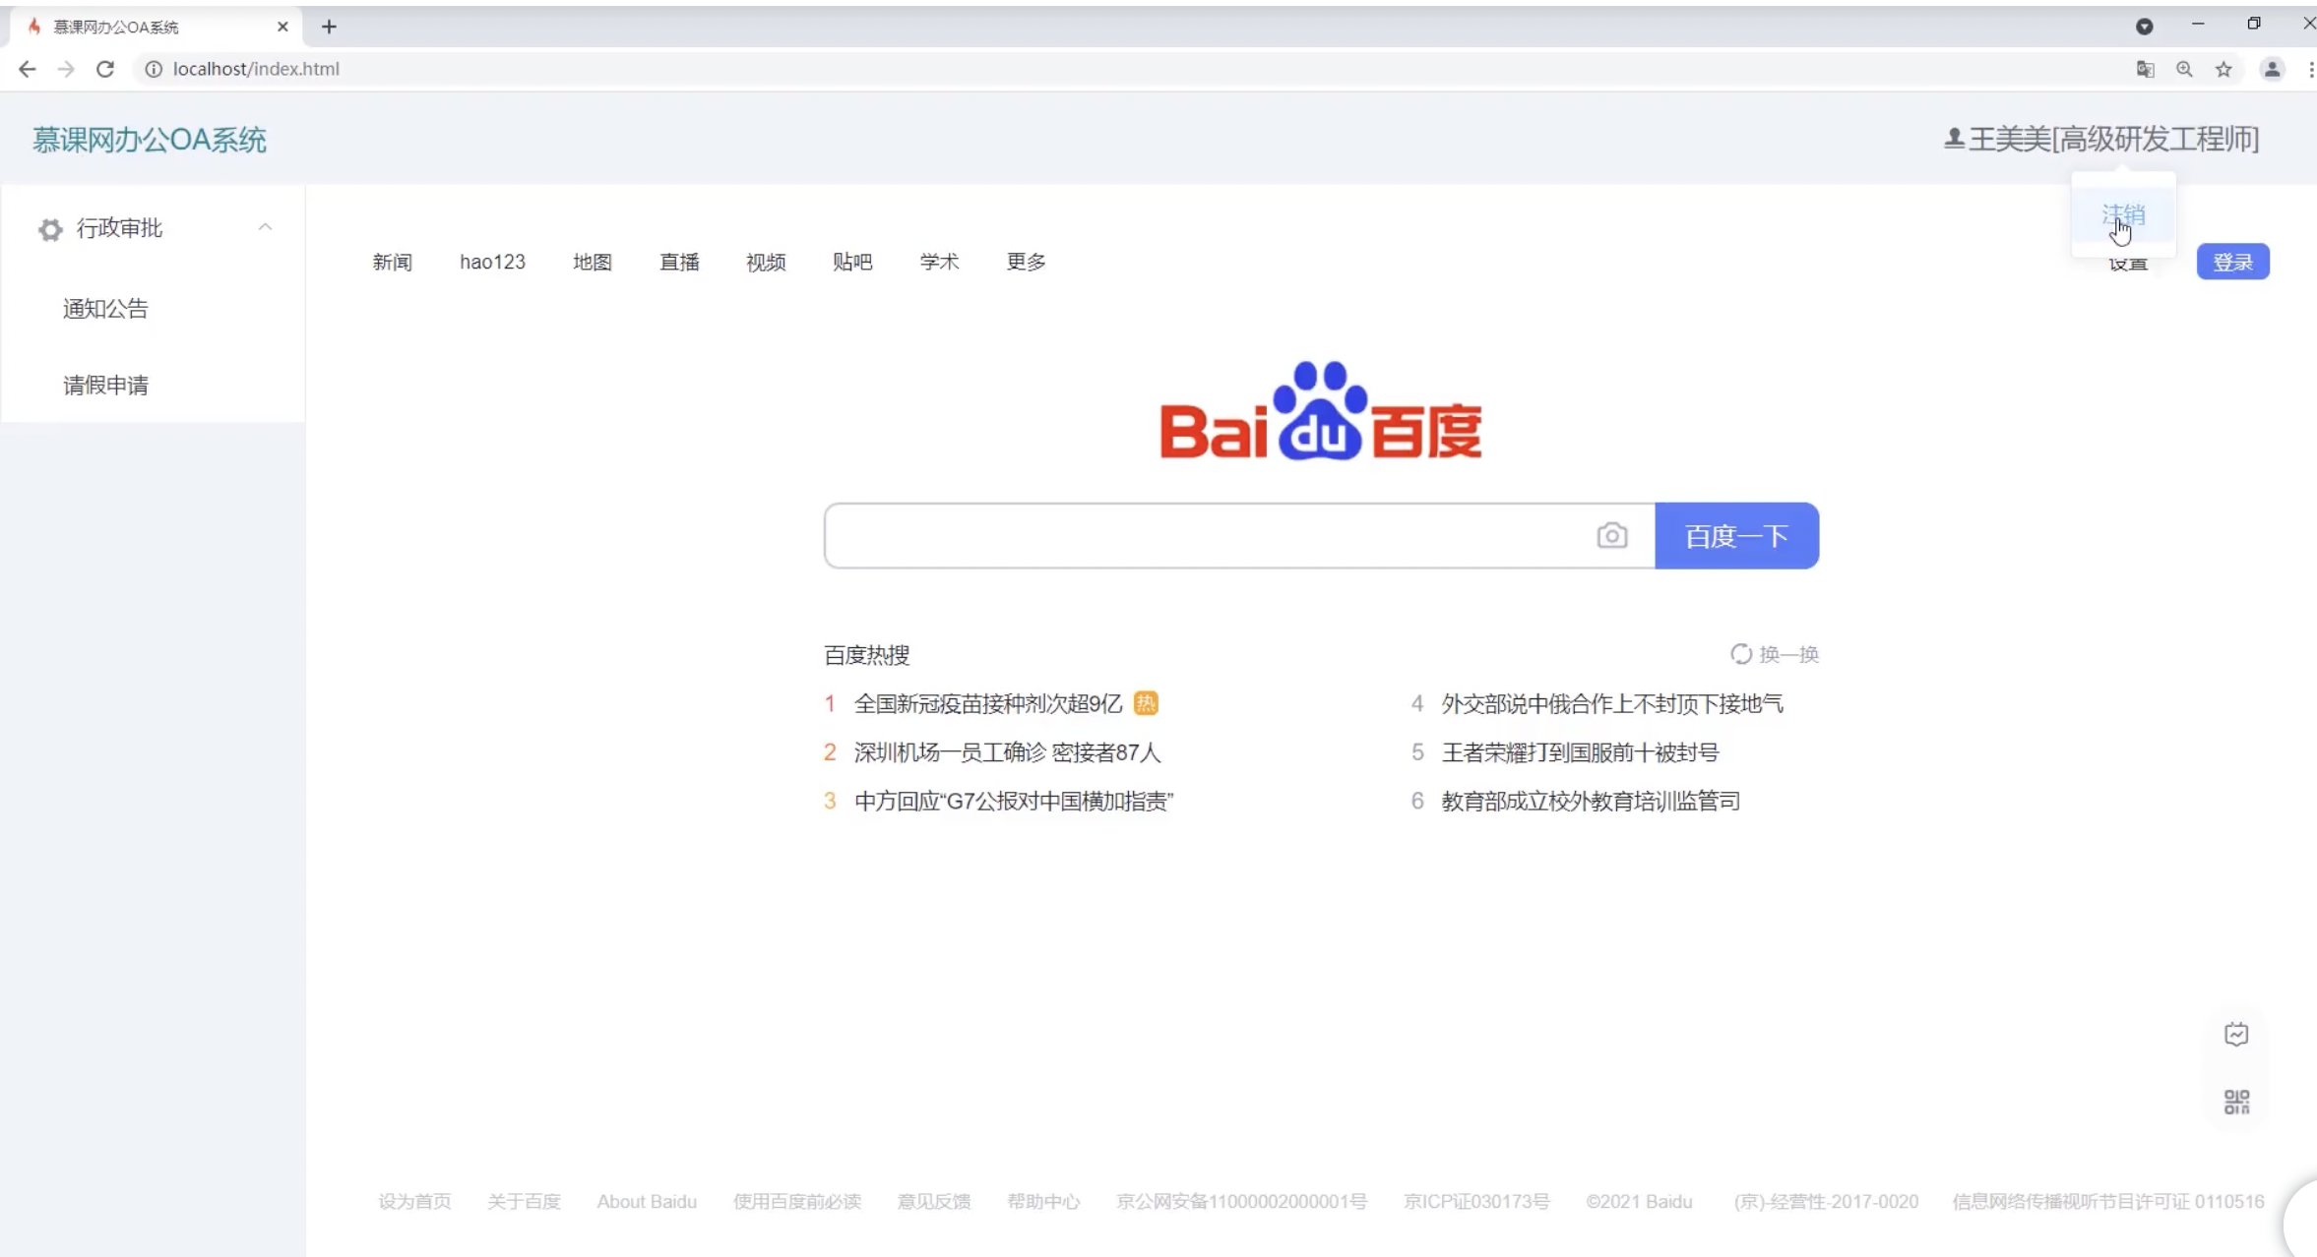Open the 王美美 user dropdown

click(x=2101, y=140)
